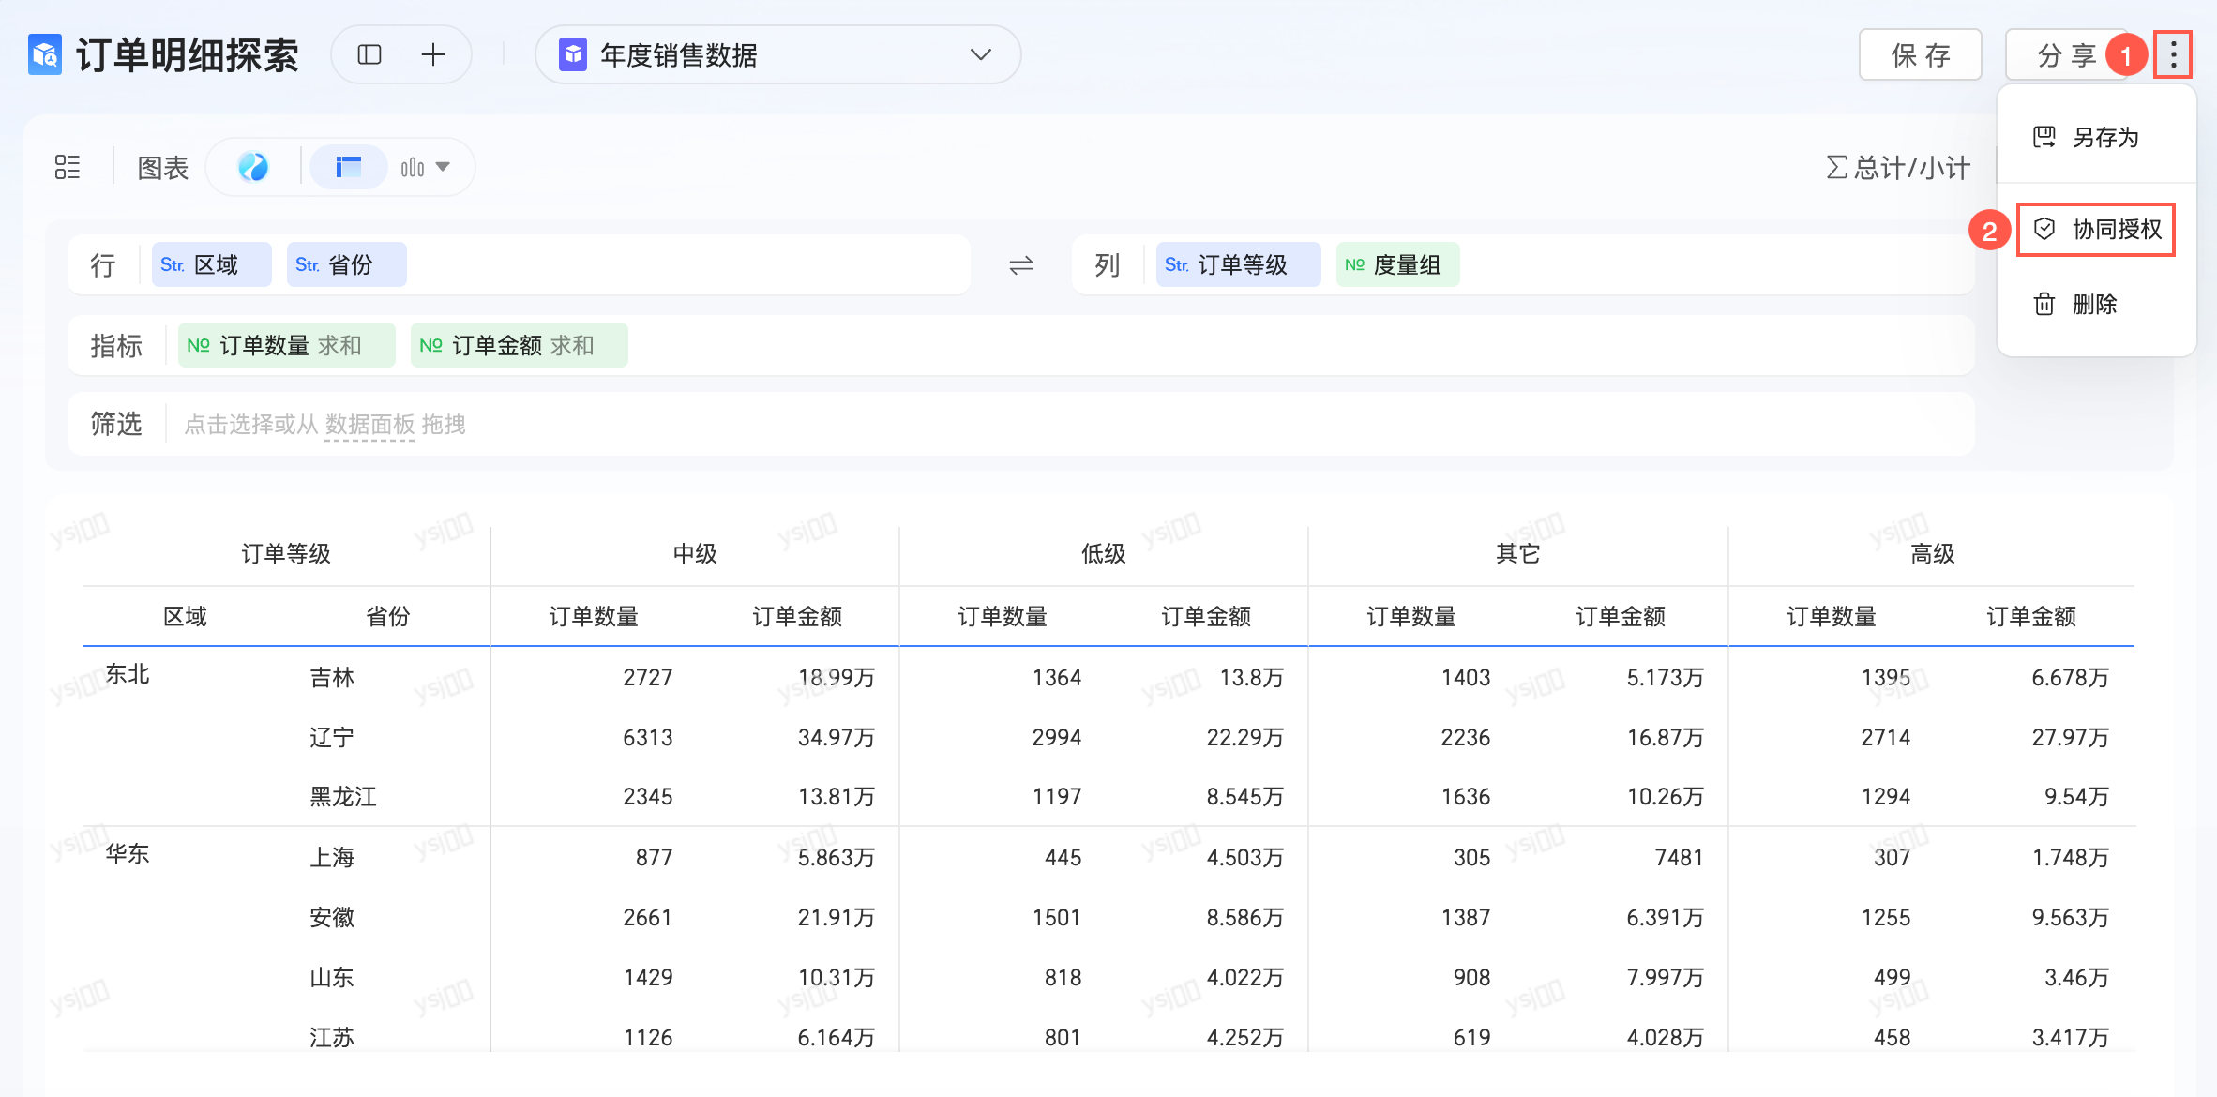Click the plus icon to add exploration
The width and height of the screenshot is (2217, 1097).
[x=433, y=55]
